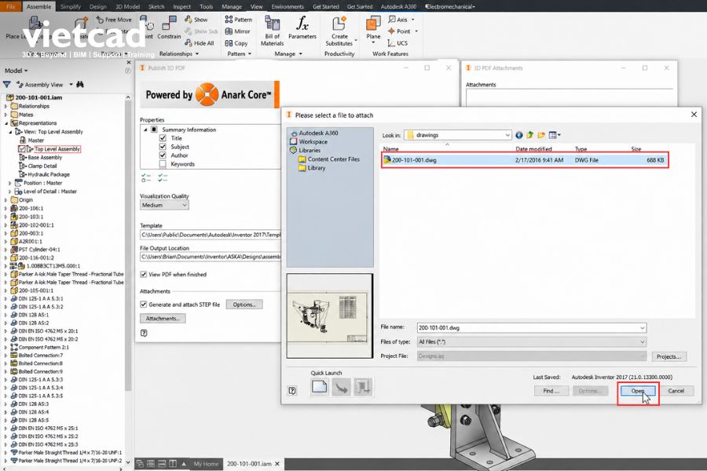The width and height of the screenshot is (707, 471).
Task: Click the Copy components tool
Action: click(236, 43)
